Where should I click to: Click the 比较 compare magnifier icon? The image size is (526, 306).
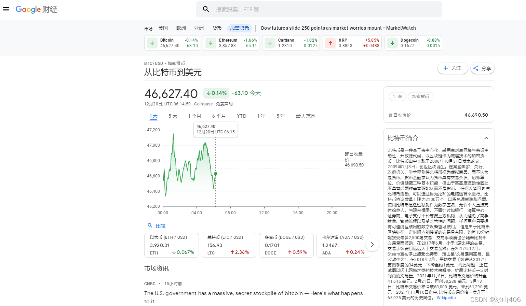tap(150, 225)
